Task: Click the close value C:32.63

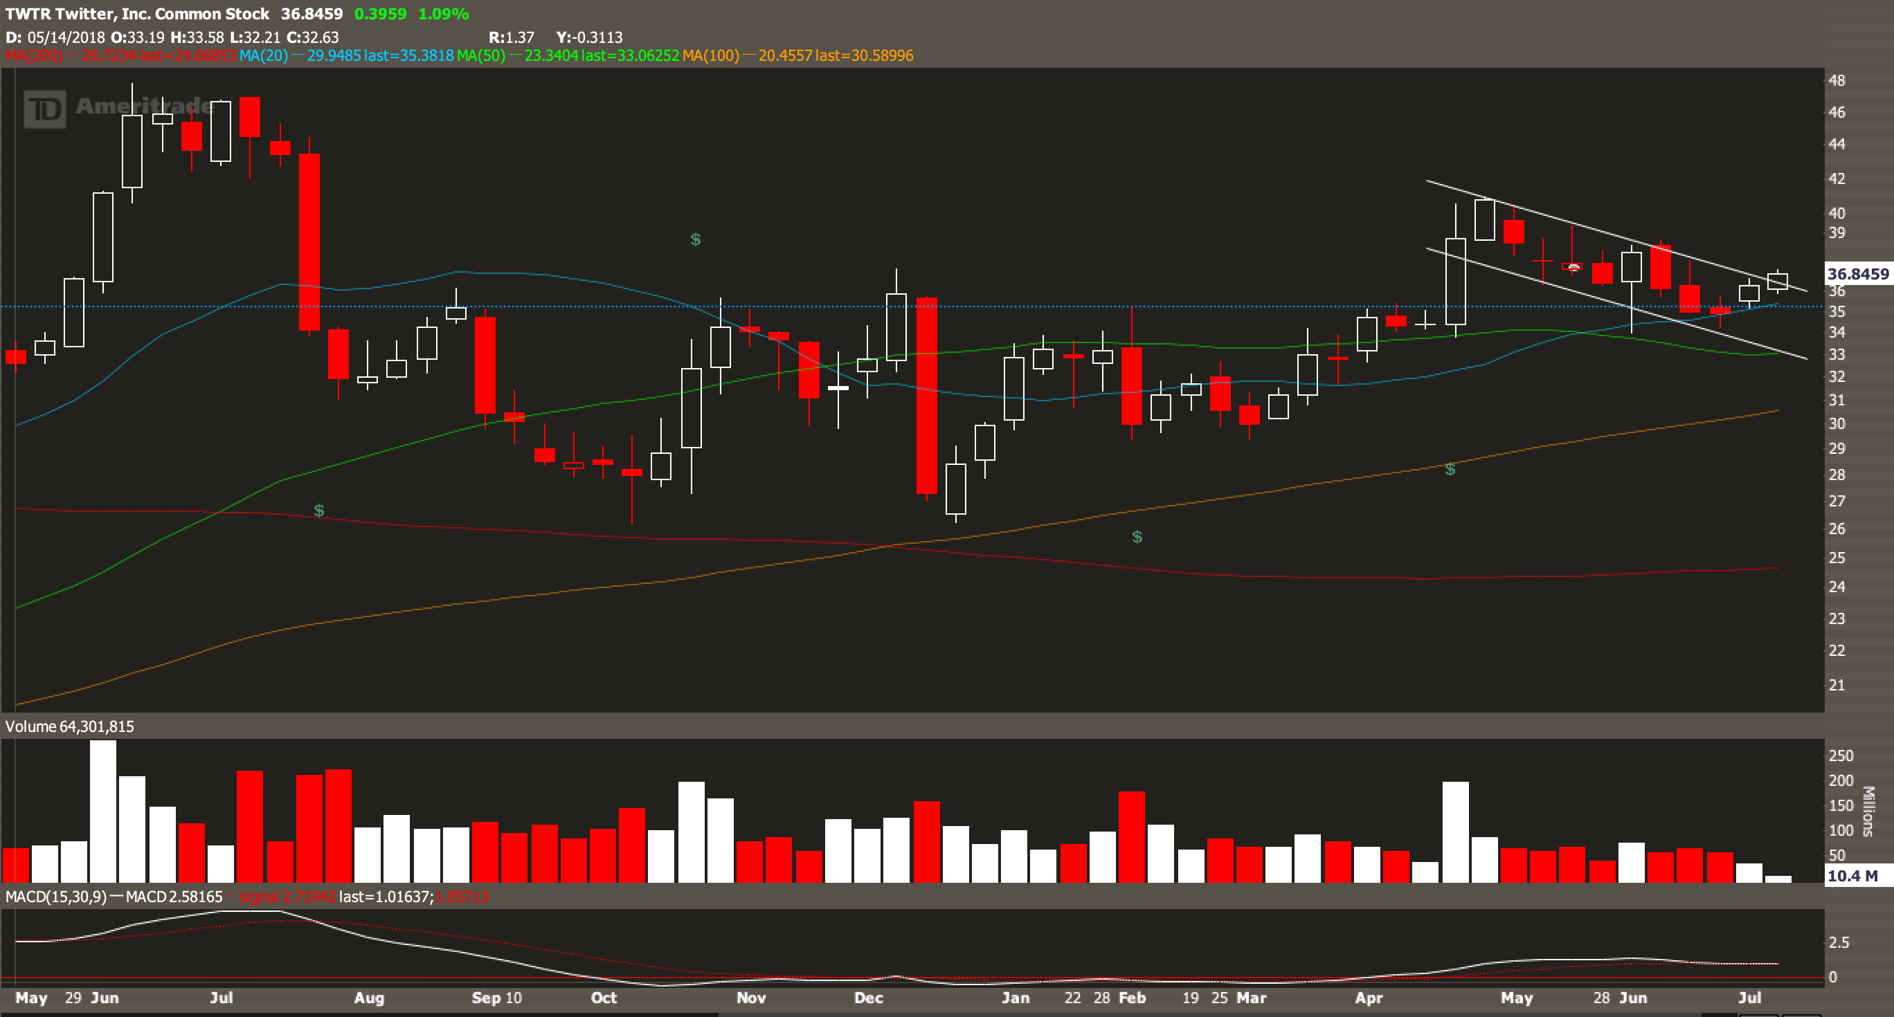Action: [x=312, y=37]
